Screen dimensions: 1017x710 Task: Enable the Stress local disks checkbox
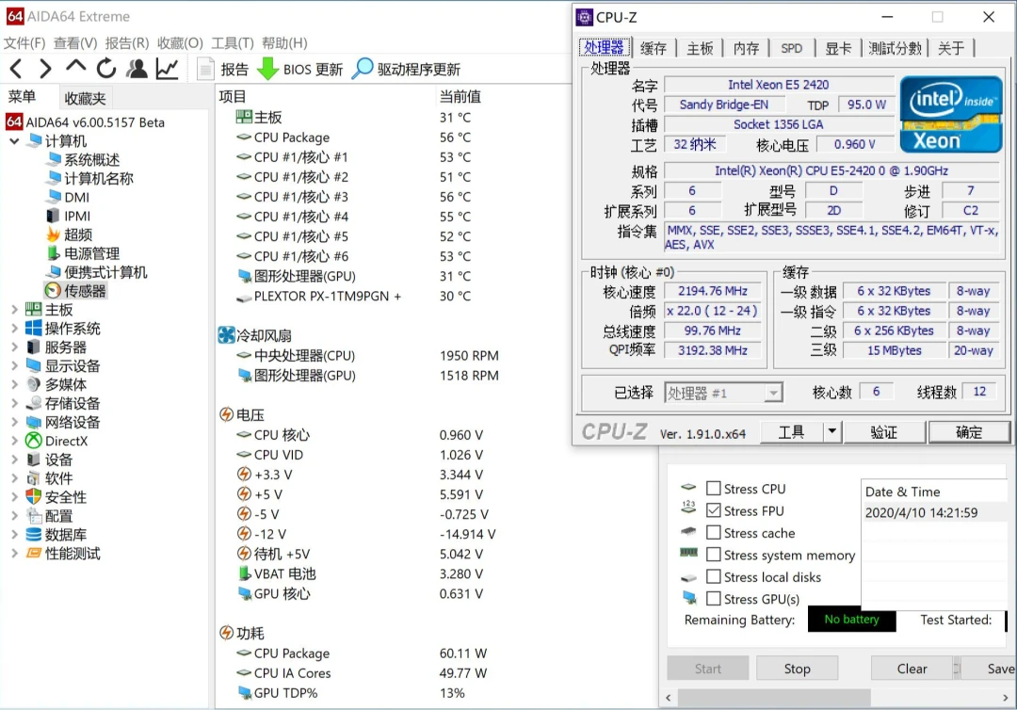(x=714, y=576)
